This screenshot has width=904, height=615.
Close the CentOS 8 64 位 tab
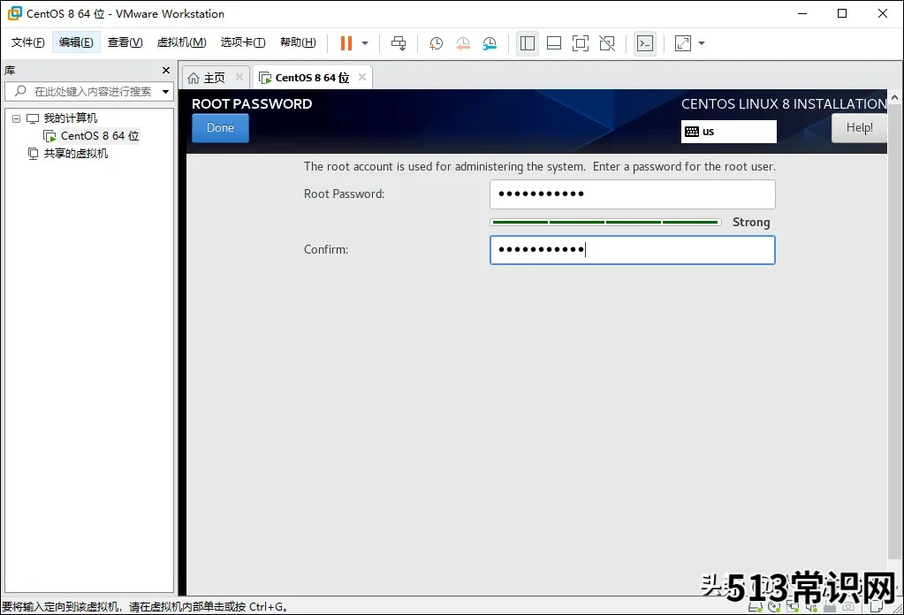(362, 77)
